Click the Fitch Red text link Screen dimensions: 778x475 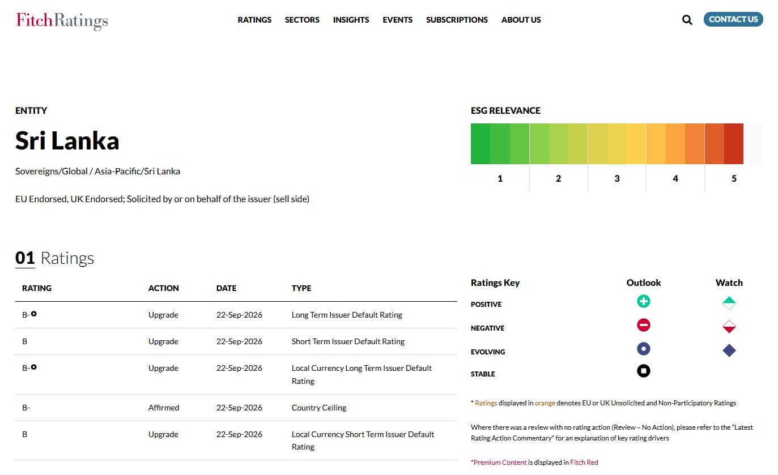pos(584,463)
